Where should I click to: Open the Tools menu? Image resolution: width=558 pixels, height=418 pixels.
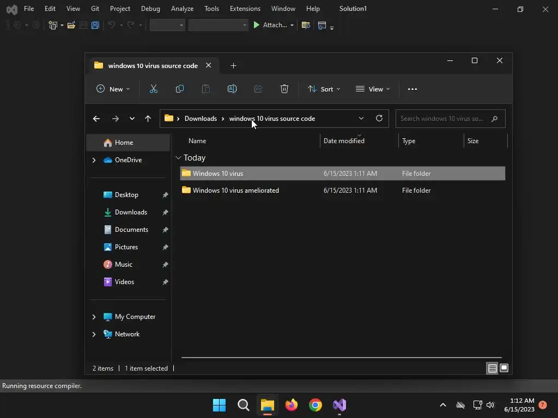212,9
